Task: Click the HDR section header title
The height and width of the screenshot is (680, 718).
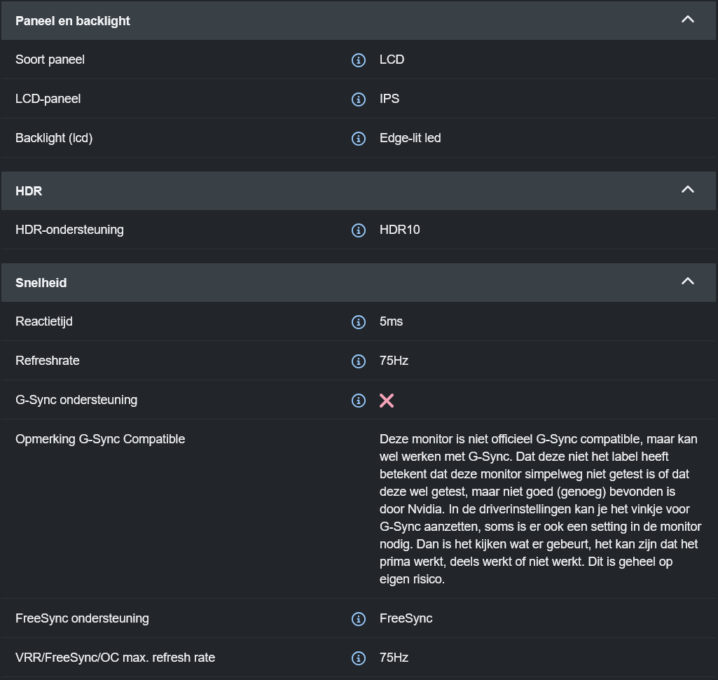Action: point(29,191)
